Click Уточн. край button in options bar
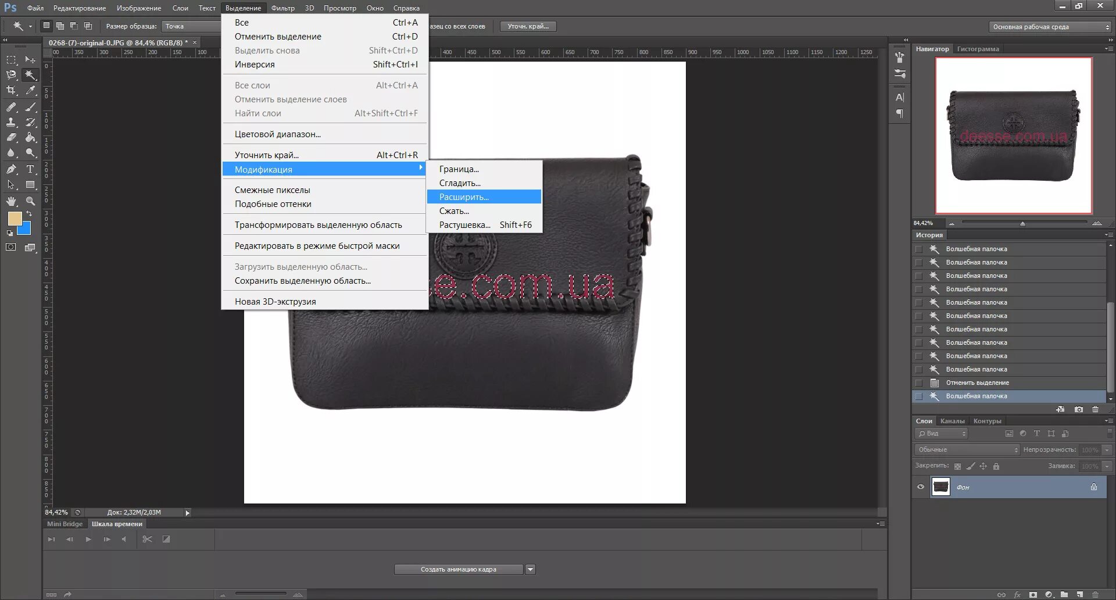Viewport: 1116px width, 600px height. point(528,26)
